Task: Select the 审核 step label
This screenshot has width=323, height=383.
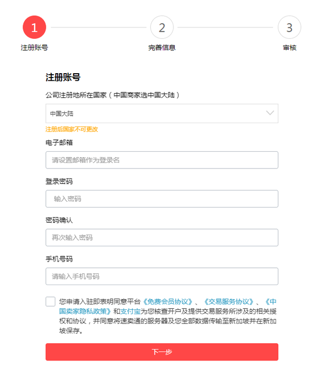Action: point(290,48)
